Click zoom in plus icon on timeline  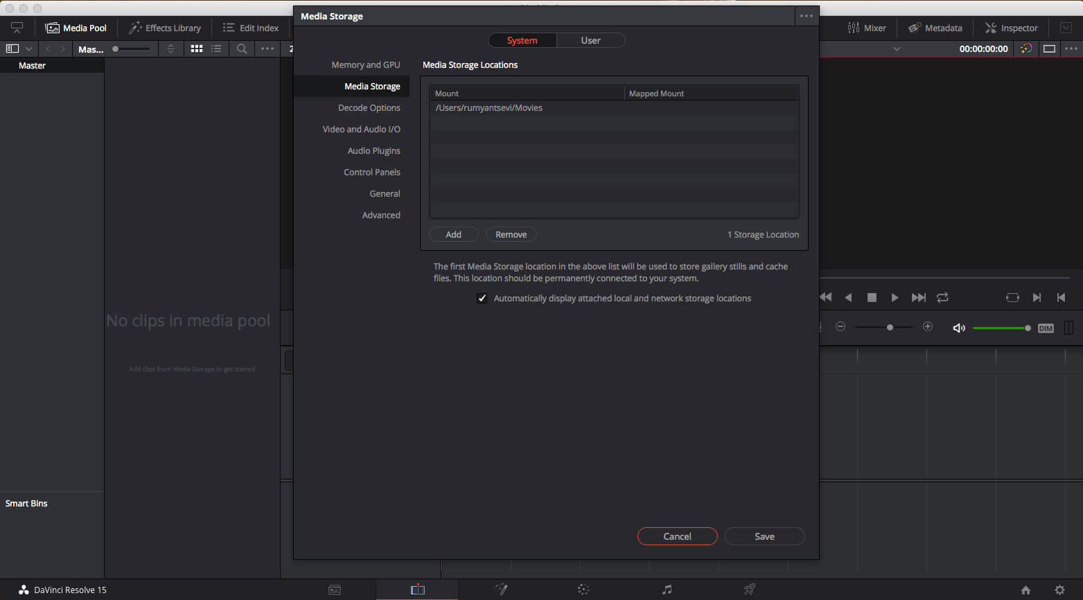tap(928, 326)
